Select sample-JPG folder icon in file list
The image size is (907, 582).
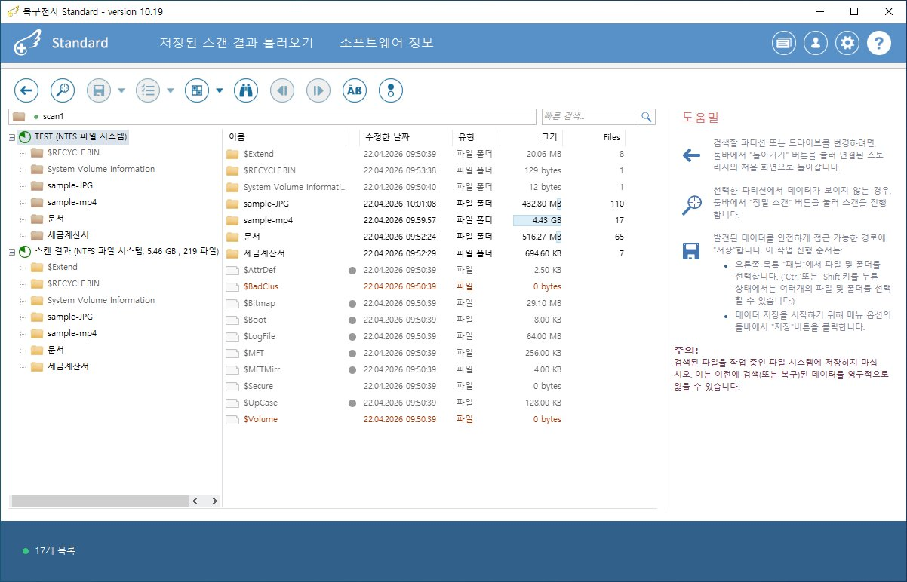[x=232, y=204]
